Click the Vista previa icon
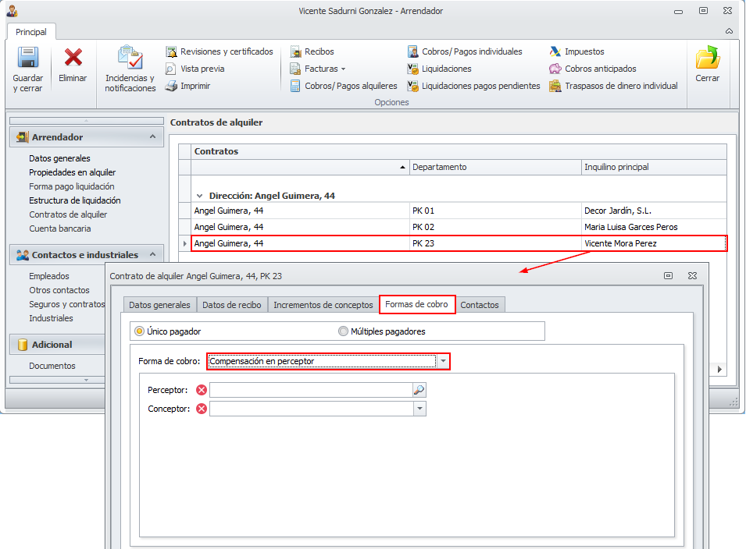The image size is (746, 549). click(x=171, y=69)
